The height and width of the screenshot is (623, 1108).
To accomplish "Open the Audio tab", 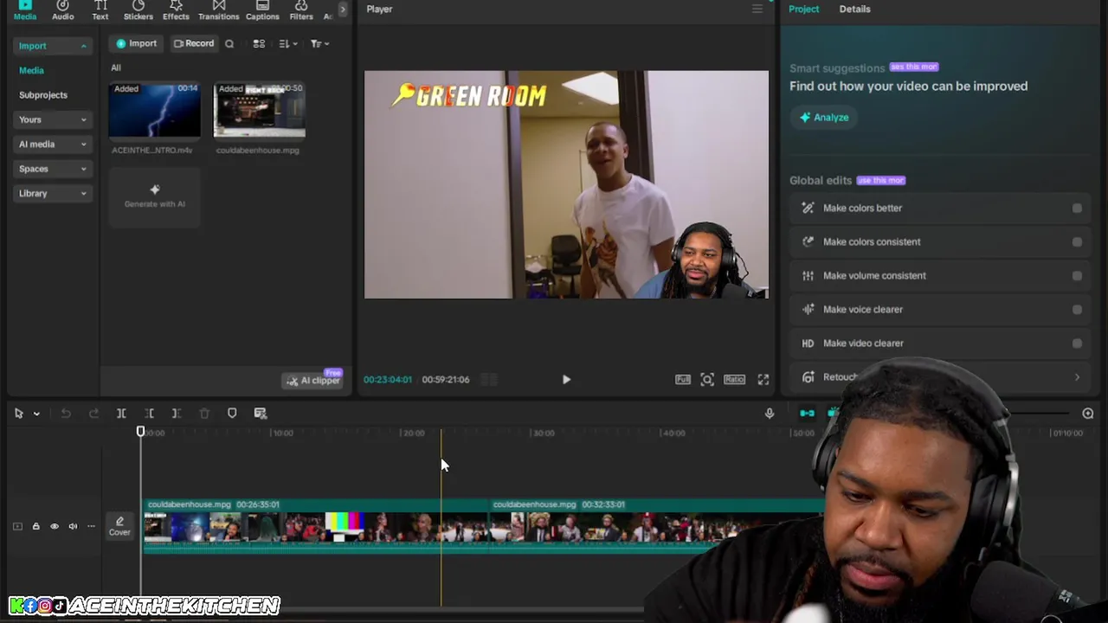I will point(62,10).
